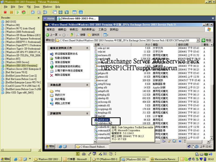The width and height of the screenshot is (216, 162).
Task: Click 將這個檔案重新命名 rename link
Action: (x=66, y=54)
